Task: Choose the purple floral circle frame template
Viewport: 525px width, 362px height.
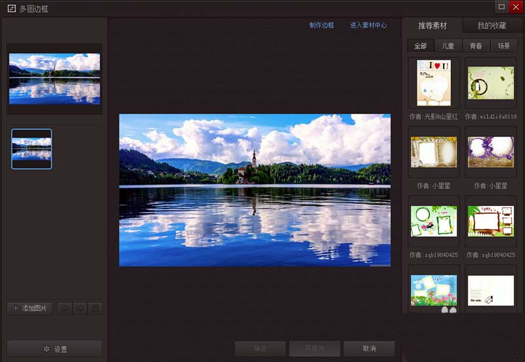Action: tap(491, 152)
